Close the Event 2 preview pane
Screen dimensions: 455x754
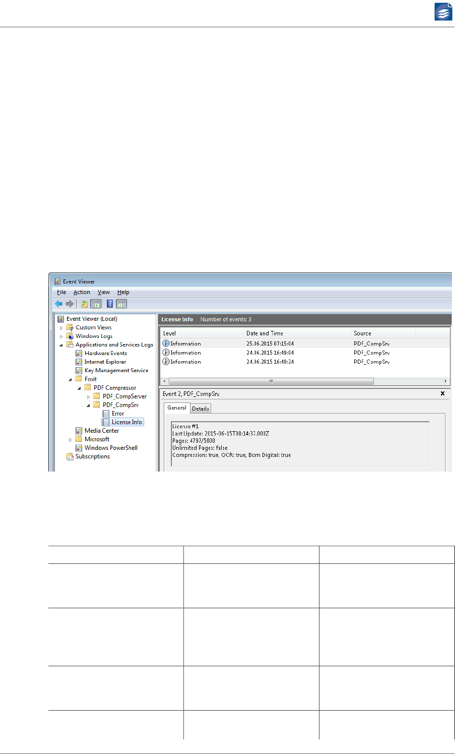pos(443,393)
